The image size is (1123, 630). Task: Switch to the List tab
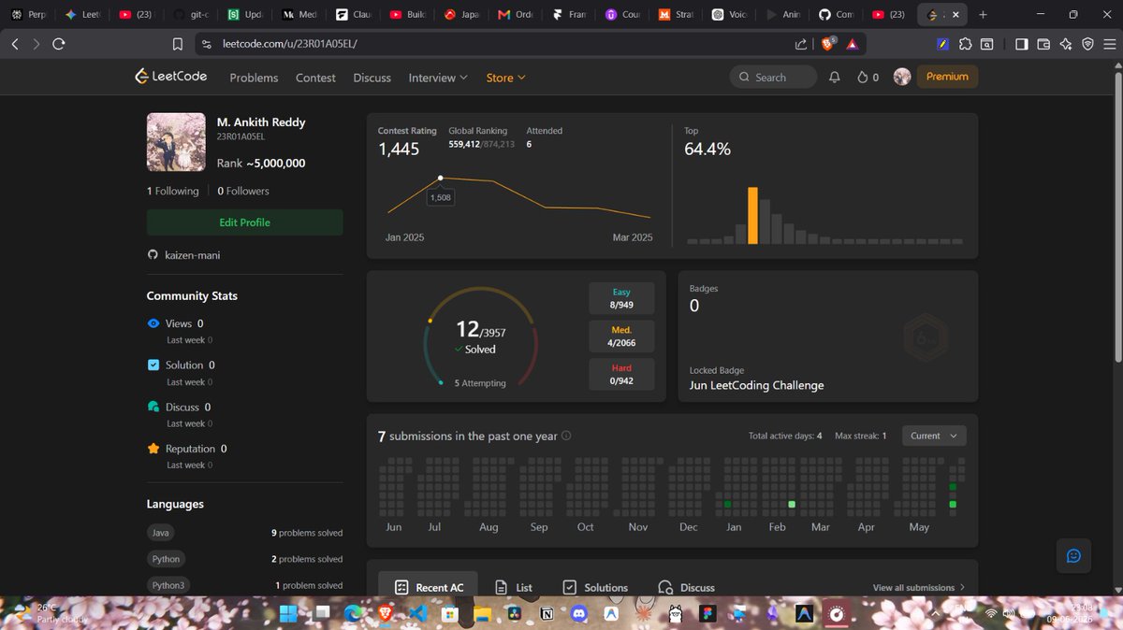[x=513, y=587]
